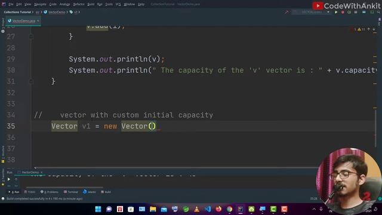382x215 pixels.
Task: Open the Windows Start menu
Action: click(98, 209)
